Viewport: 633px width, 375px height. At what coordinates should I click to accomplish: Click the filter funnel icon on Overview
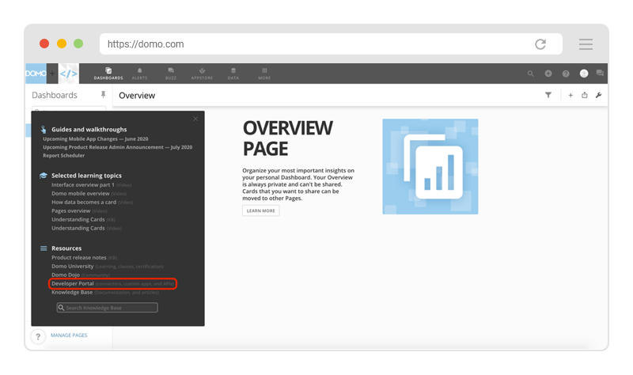tap(548, 95)
